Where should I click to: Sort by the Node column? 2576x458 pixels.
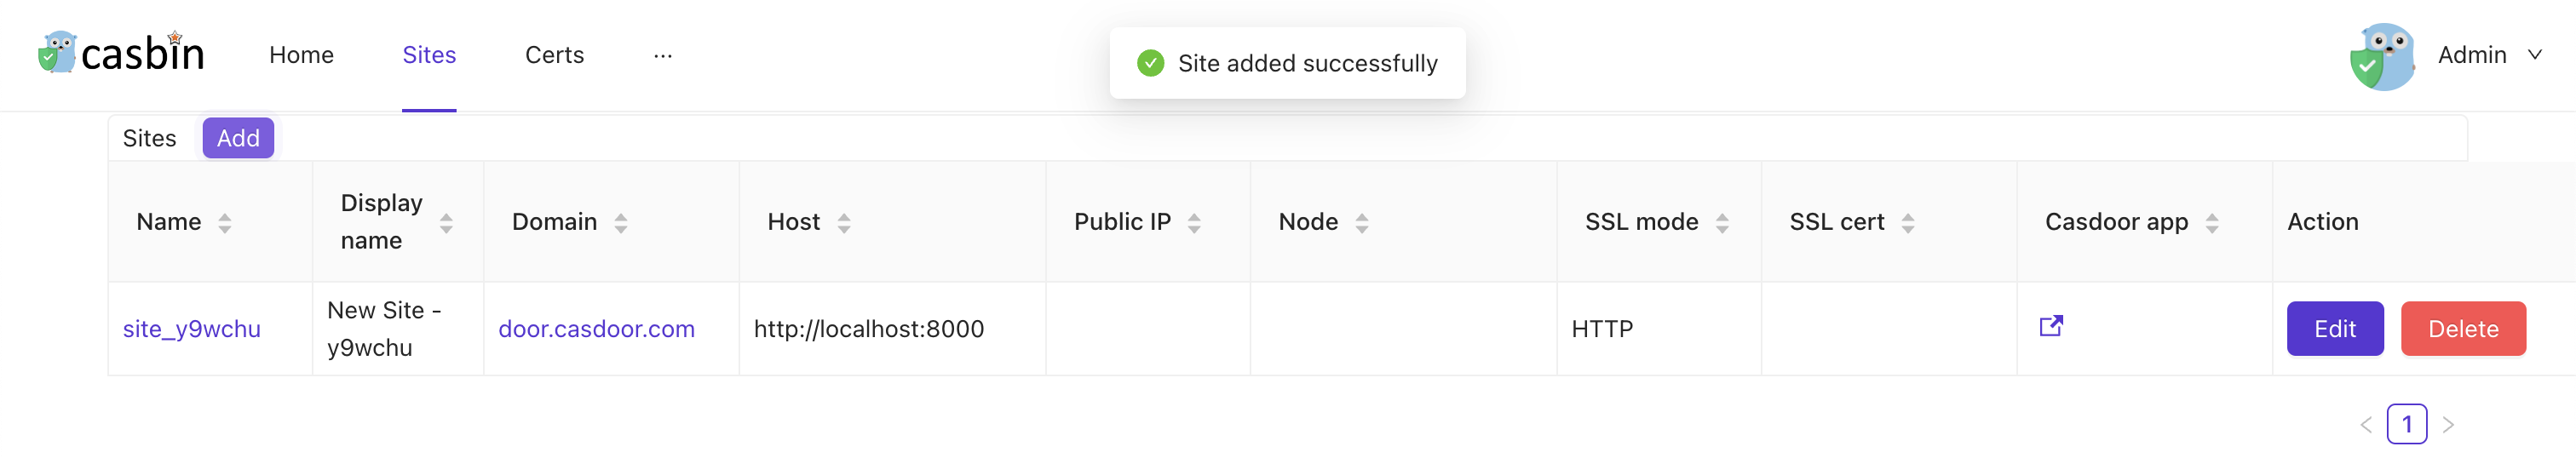pyautogui.click(x=1361, y=223)
